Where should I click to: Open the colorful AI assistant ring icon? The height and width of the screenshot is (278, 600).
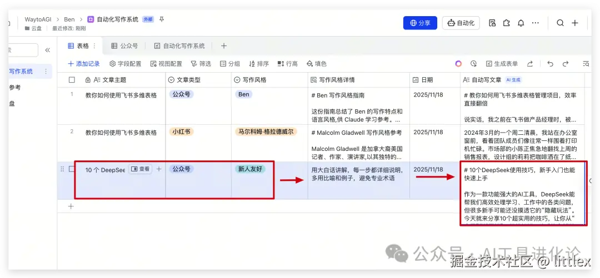(x=458, y=64)
